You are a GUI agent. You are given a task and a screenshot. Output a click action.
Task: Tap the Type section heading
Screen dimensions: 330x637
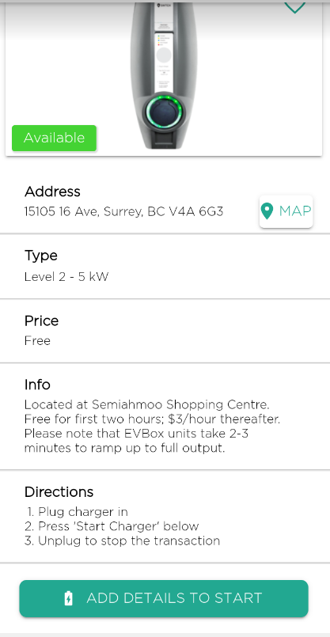tap(41, 256)
